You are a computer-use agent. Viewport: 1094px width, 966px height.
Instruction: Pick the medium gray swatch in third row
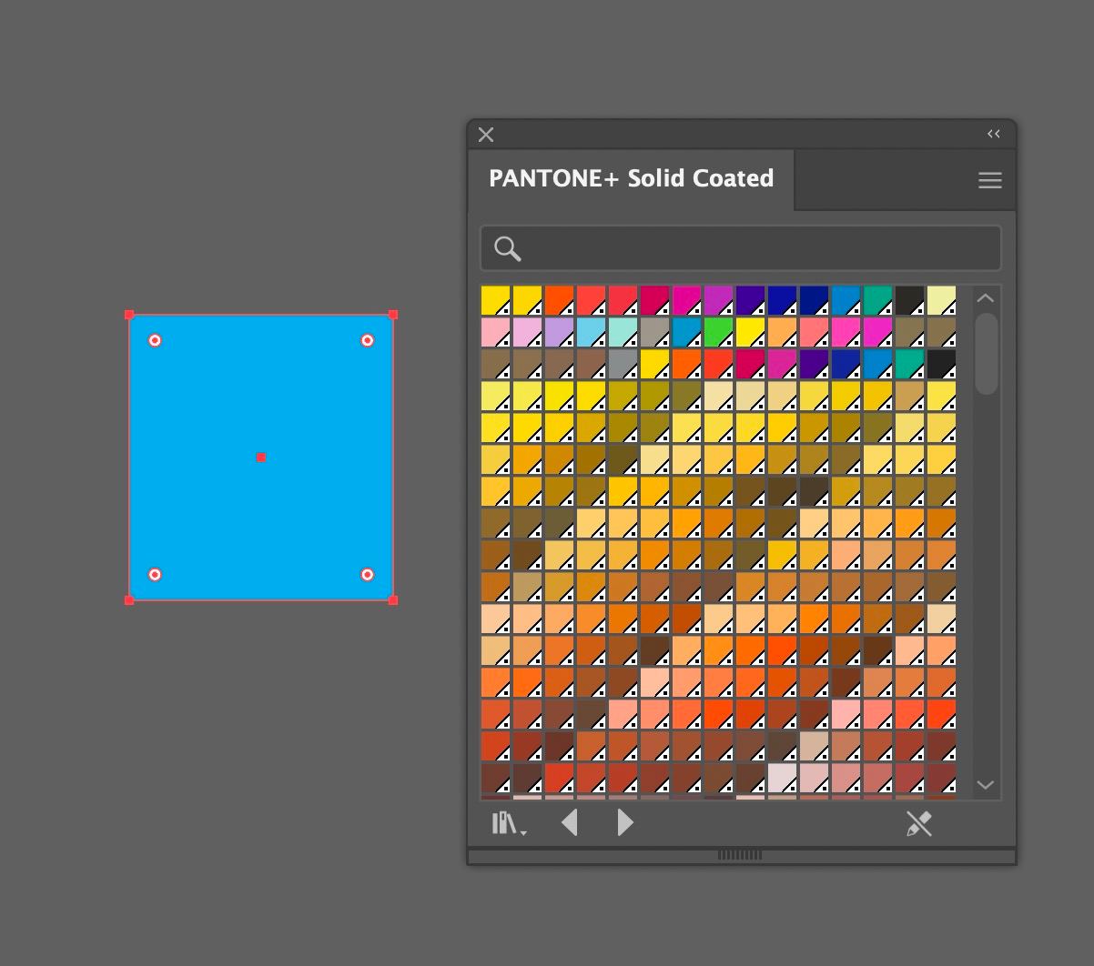click(x=623, y=364)
